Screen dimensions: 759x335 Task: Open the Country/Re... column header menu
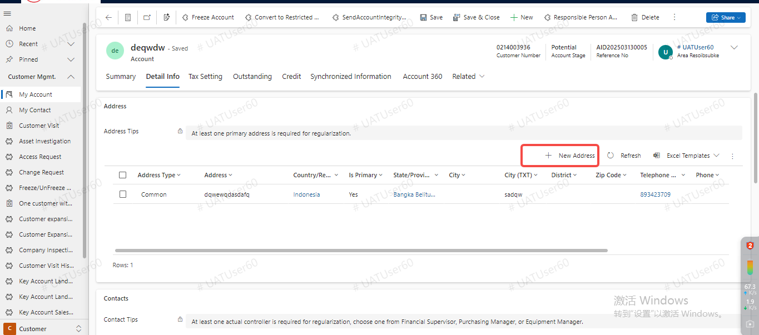(315, 175)
